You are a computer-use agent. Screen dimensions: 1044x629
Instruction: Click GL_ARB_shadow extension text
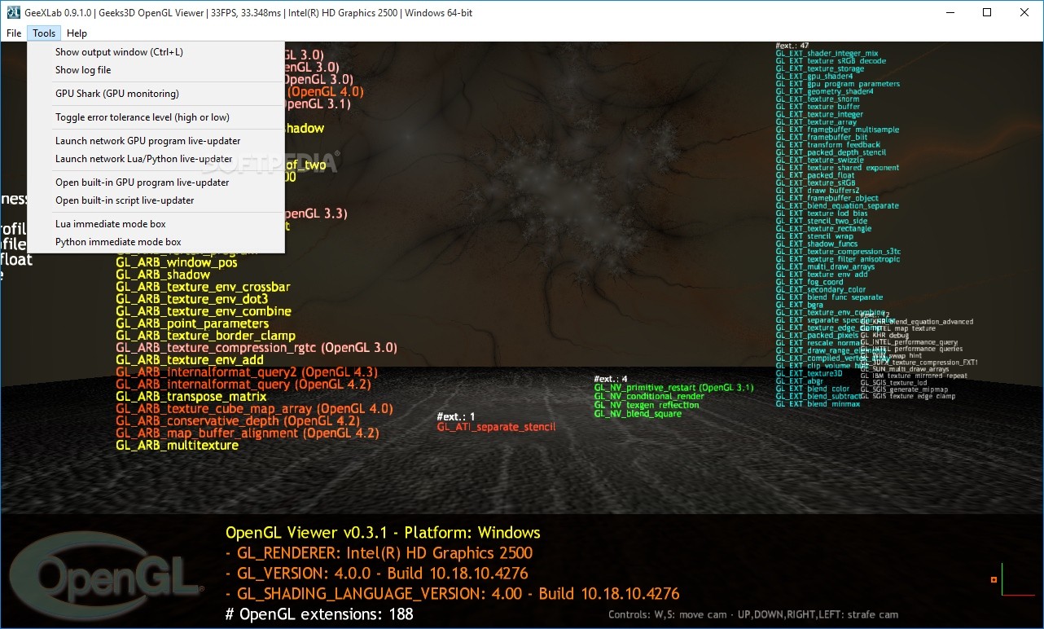(163, 275)
